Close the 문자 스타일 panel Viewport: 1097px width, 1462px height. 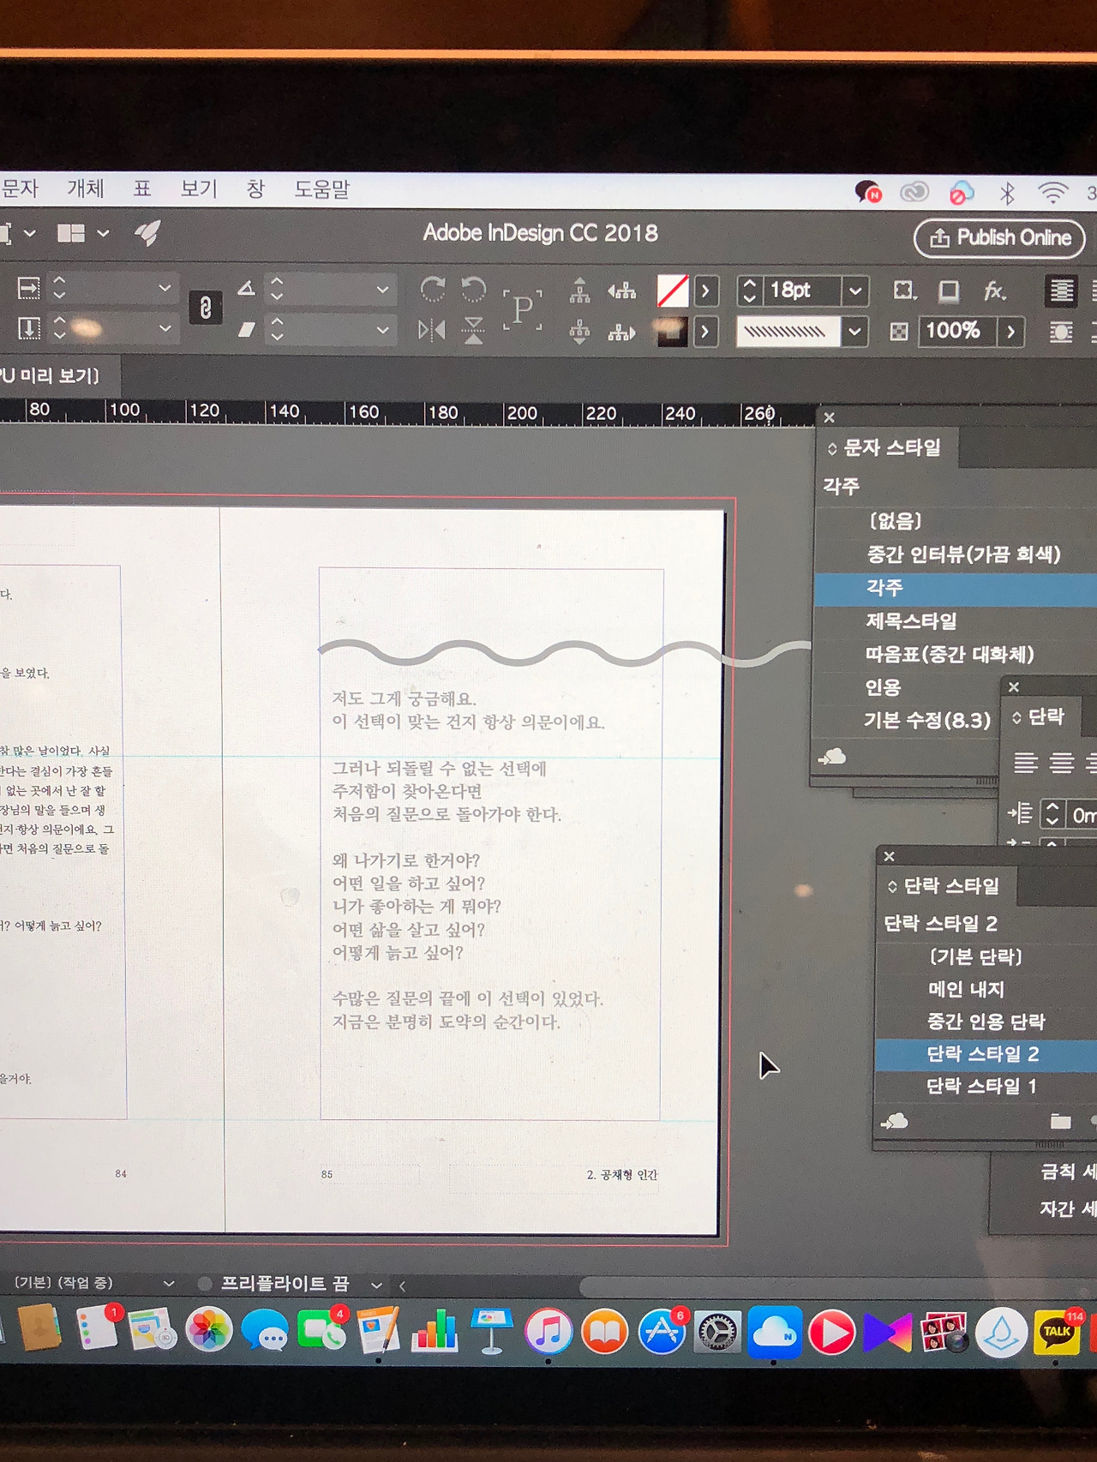pos(829,417)
